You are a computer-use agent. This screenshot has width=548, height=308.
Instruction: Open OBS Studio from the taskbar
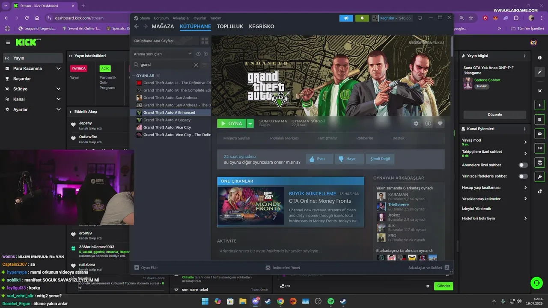[x=318, y=301]
